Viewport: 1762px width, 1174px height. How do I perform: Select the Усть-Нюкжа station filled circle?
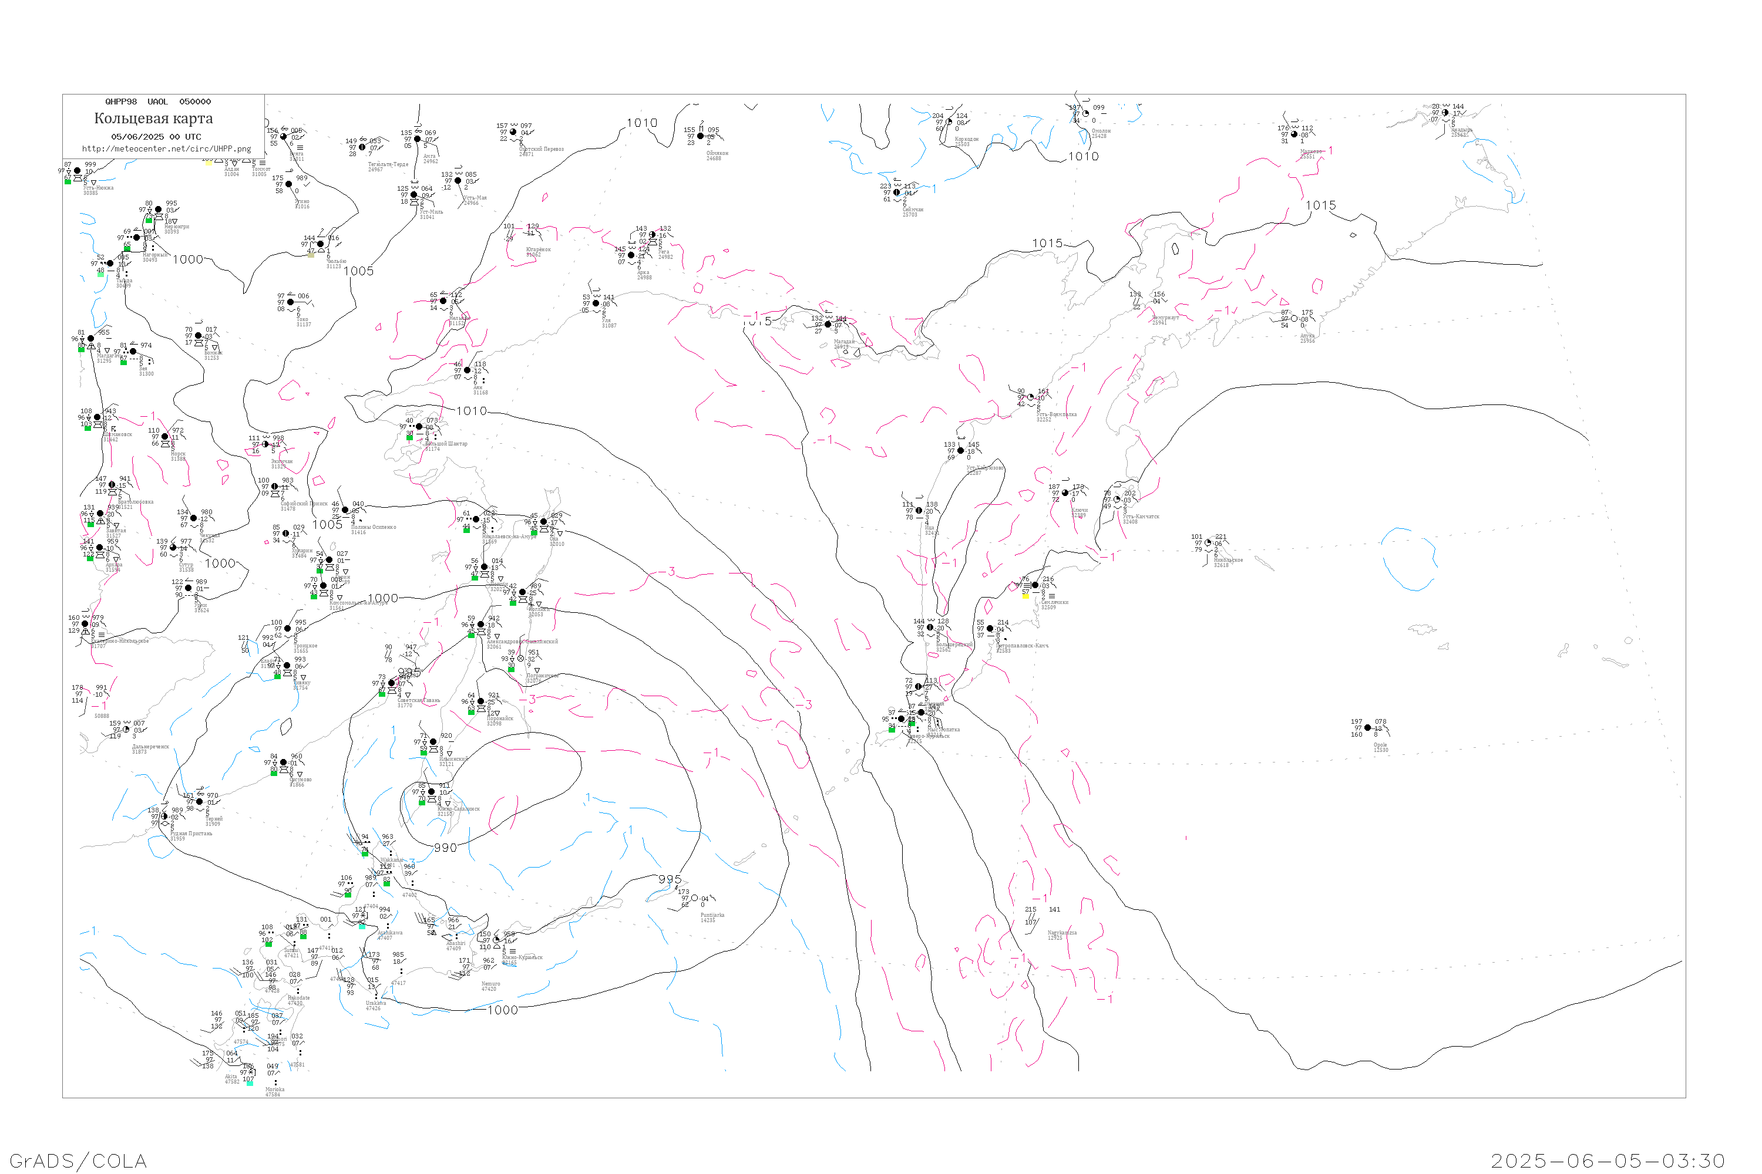(x=77, y=171)
